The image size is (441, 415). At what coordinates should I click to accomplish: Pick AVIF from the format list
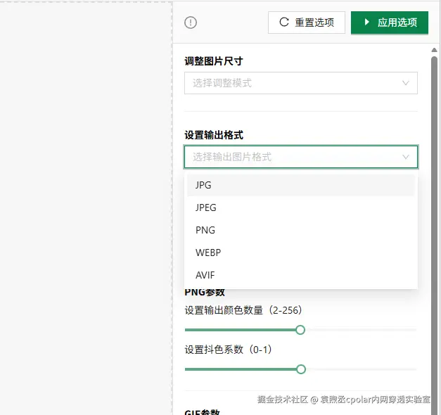point(301,275)
